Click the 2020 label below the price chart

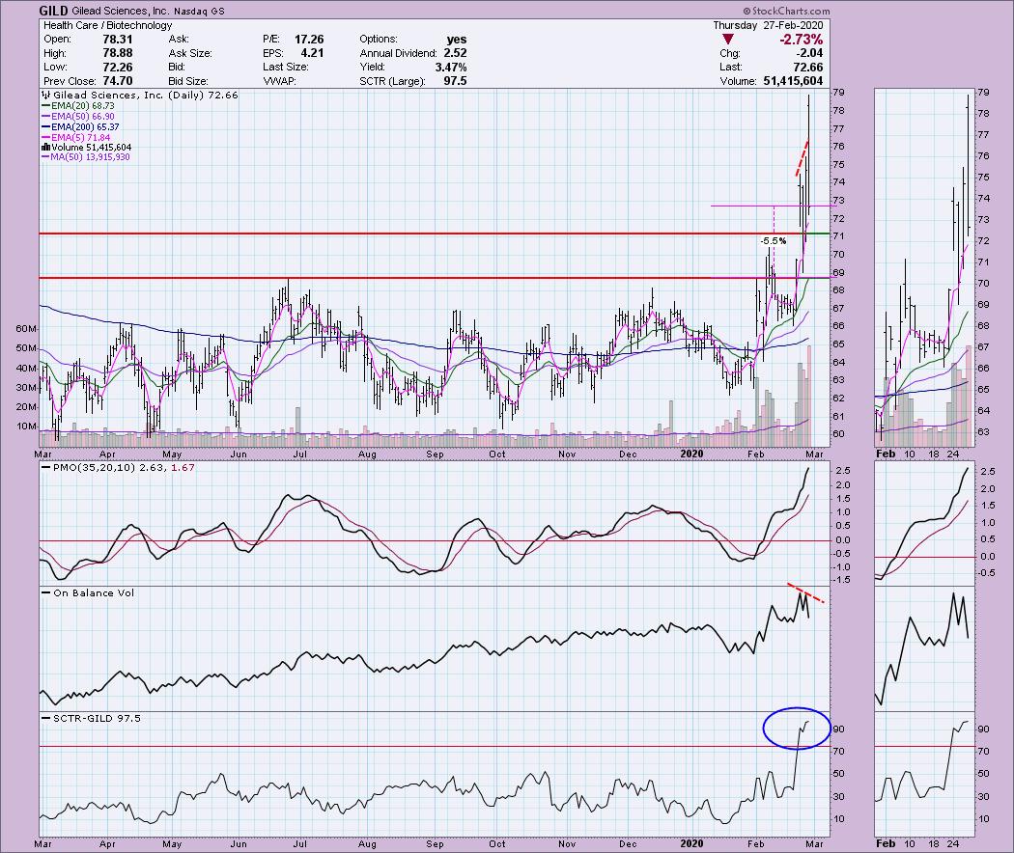pyautogui.click(x=692, y=454)
